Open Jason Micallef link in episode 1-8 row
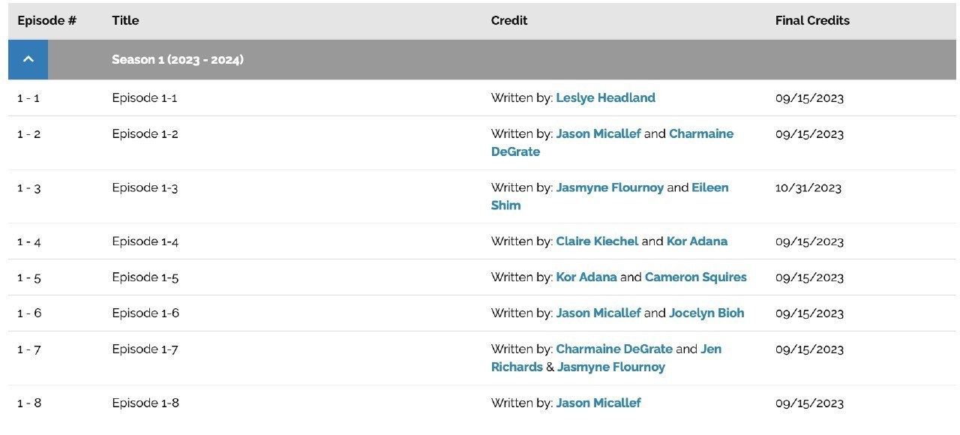 (x=598, y=403)
